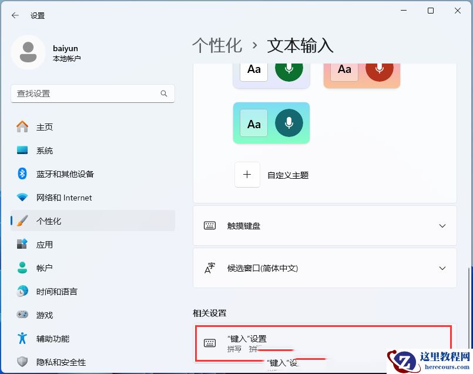Image resolution: width=473 pixels, height=374 pixels.
Task: Expand 候选窗口(简体中文) settings
Action: tap(325, 268)
